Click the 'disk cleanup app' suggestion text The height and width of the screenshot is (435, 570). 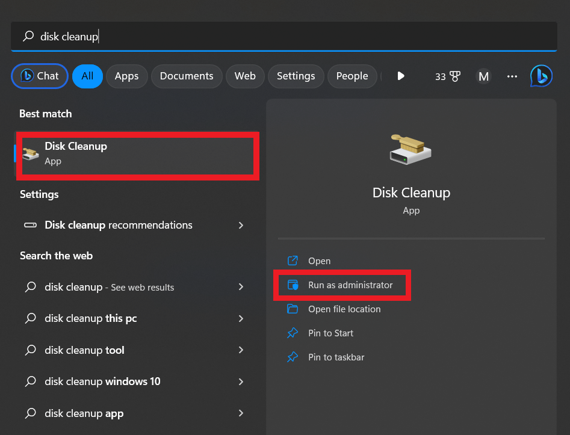pyautogui.click(x=84, y=413)
